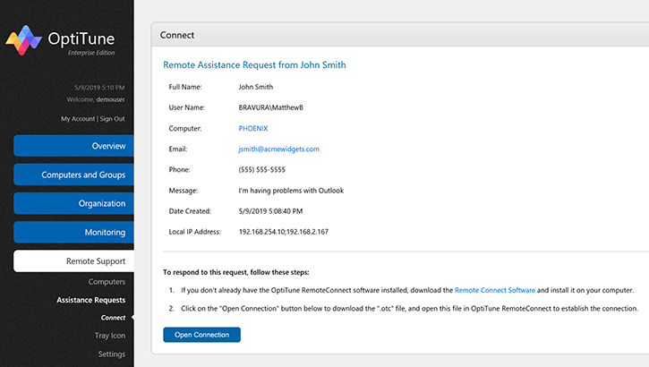Select message 'I'm having problems with Outlook'
This screenshot has height=367, width=649.
[x=291, y=191]
